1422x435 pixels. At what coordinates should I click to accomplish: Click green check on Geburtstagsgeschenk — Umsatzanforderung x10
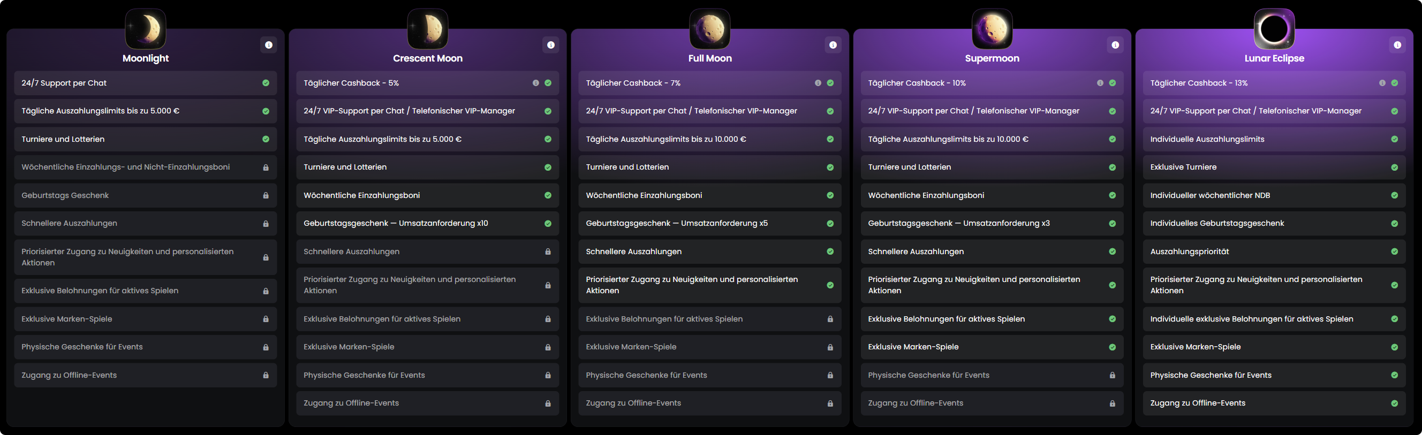point(548,224)
